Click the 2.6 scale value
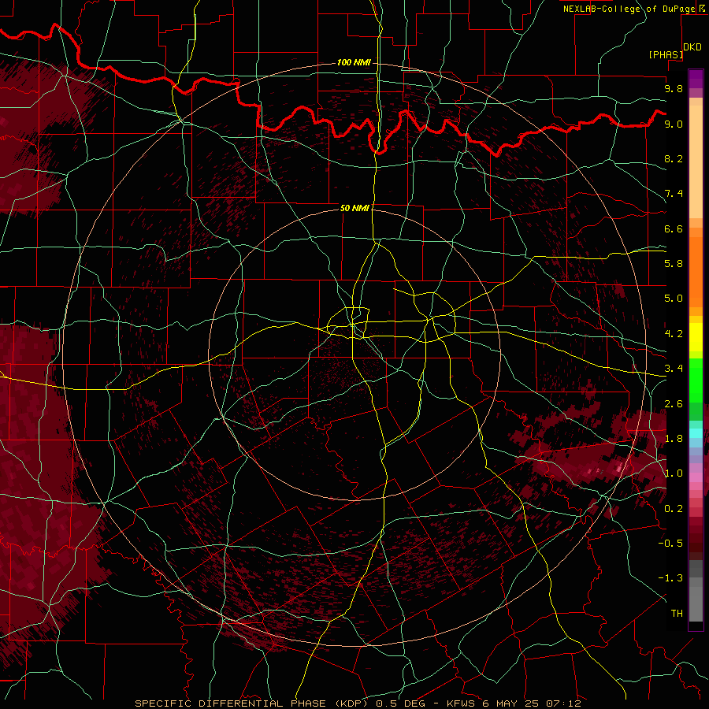Screen dimensions: 709x709 [x=674, y=404]
